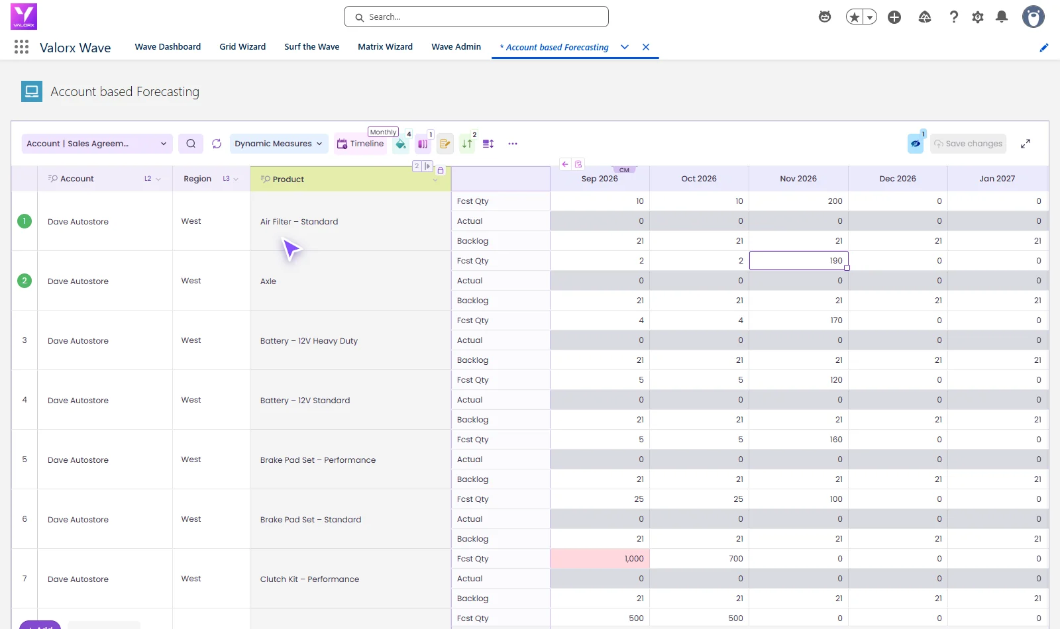Open the Surf the Wave tab
Screen dimensions: 1060x629
tap(312, 47)
